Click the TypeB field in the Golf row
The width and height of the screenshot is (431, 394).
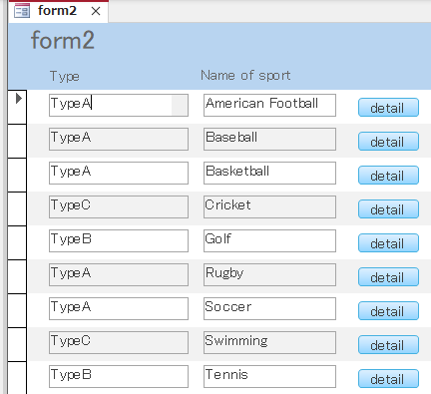point(119,240)
